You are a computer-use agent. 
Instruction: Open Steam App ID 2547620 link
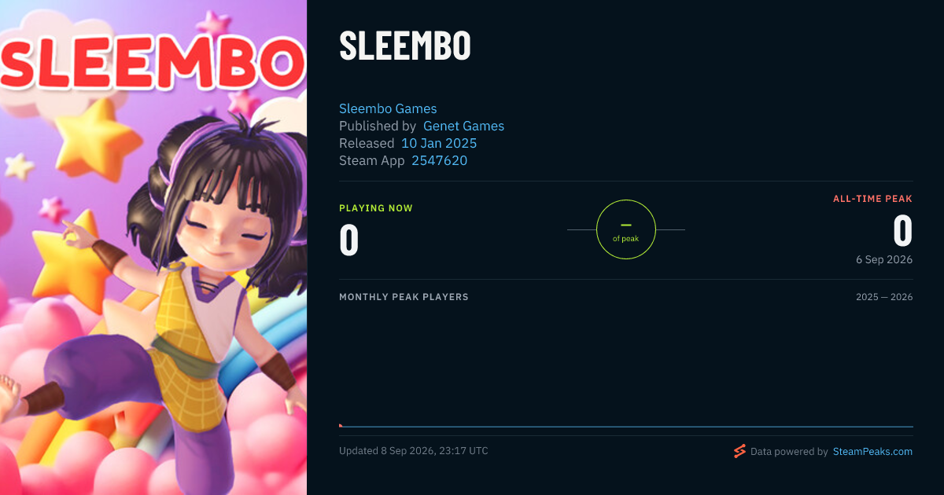pyautogui.click(x=440, y=160)
